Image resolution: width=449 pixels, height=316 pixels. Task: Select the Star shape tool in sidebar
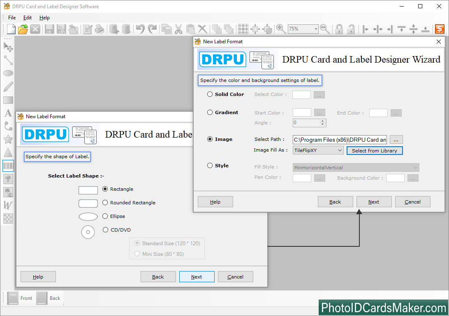point(8,140)
